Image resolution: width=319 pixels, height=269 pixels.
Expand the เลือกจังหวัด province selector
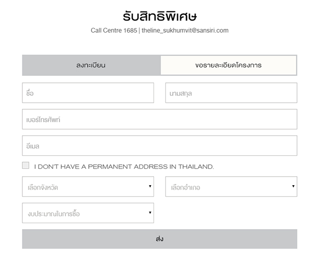[x=85, y=187]
